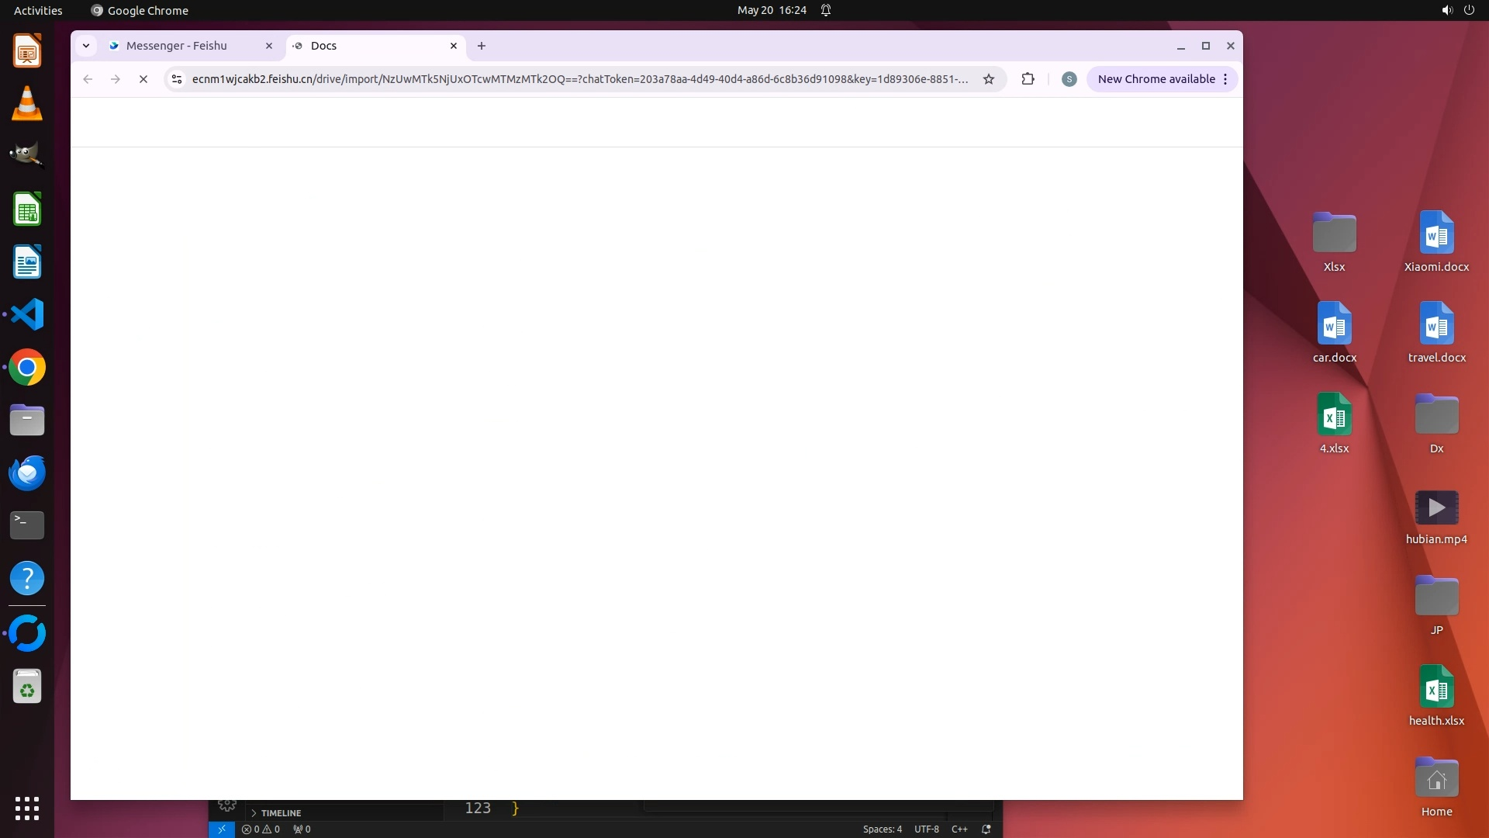Click the C++ language mode in status bar
The width and height of the screenshot is (1489, 838).
pos(959,829)
